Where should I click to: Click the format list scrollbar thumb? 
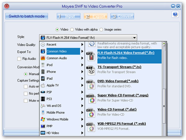click(164, 106)
